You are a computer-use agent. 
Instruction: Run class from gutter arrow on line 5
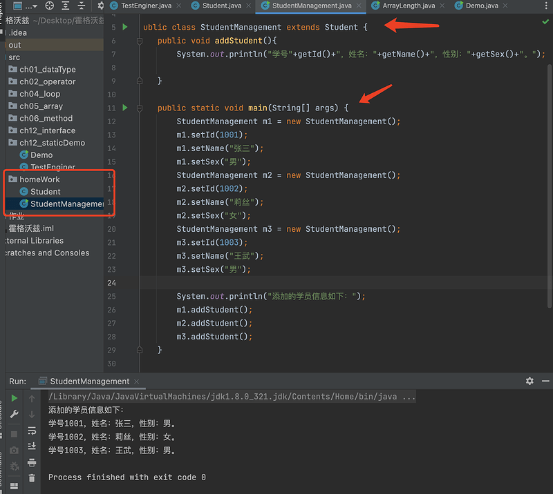[x=125, y=27]
